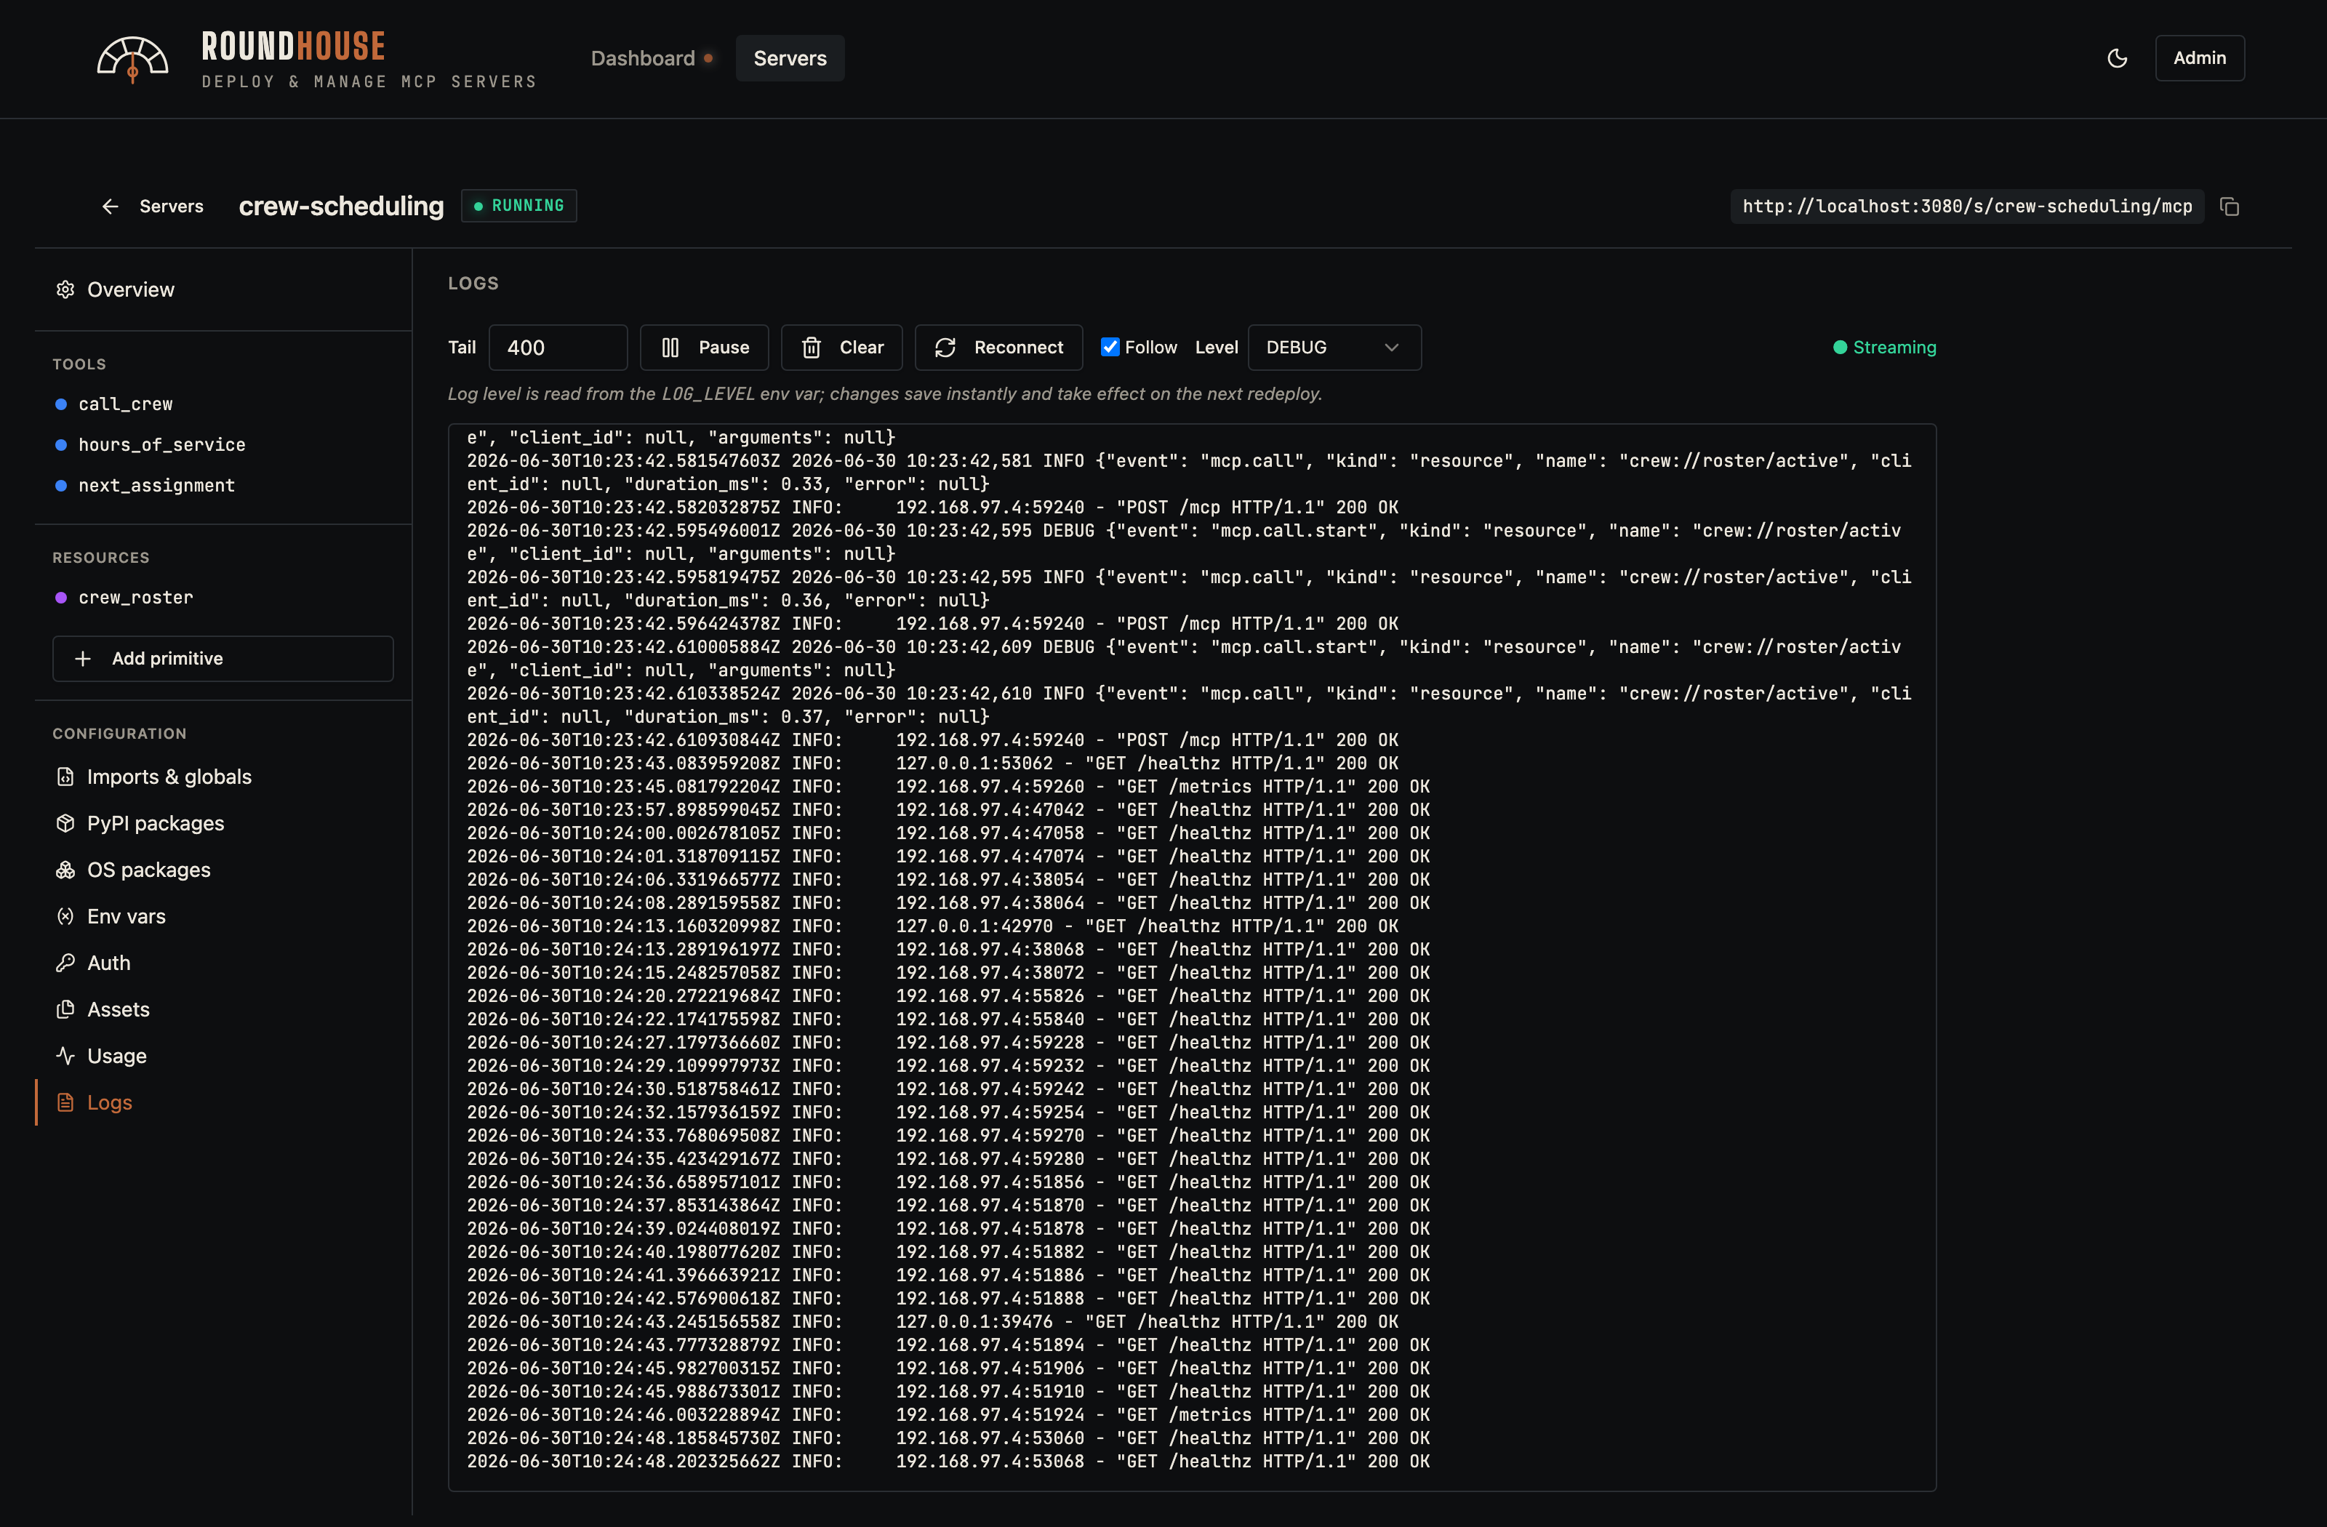2327x1527 pixels.
Task: Click the Auth key icon
Action: click(x=65, y=963)
